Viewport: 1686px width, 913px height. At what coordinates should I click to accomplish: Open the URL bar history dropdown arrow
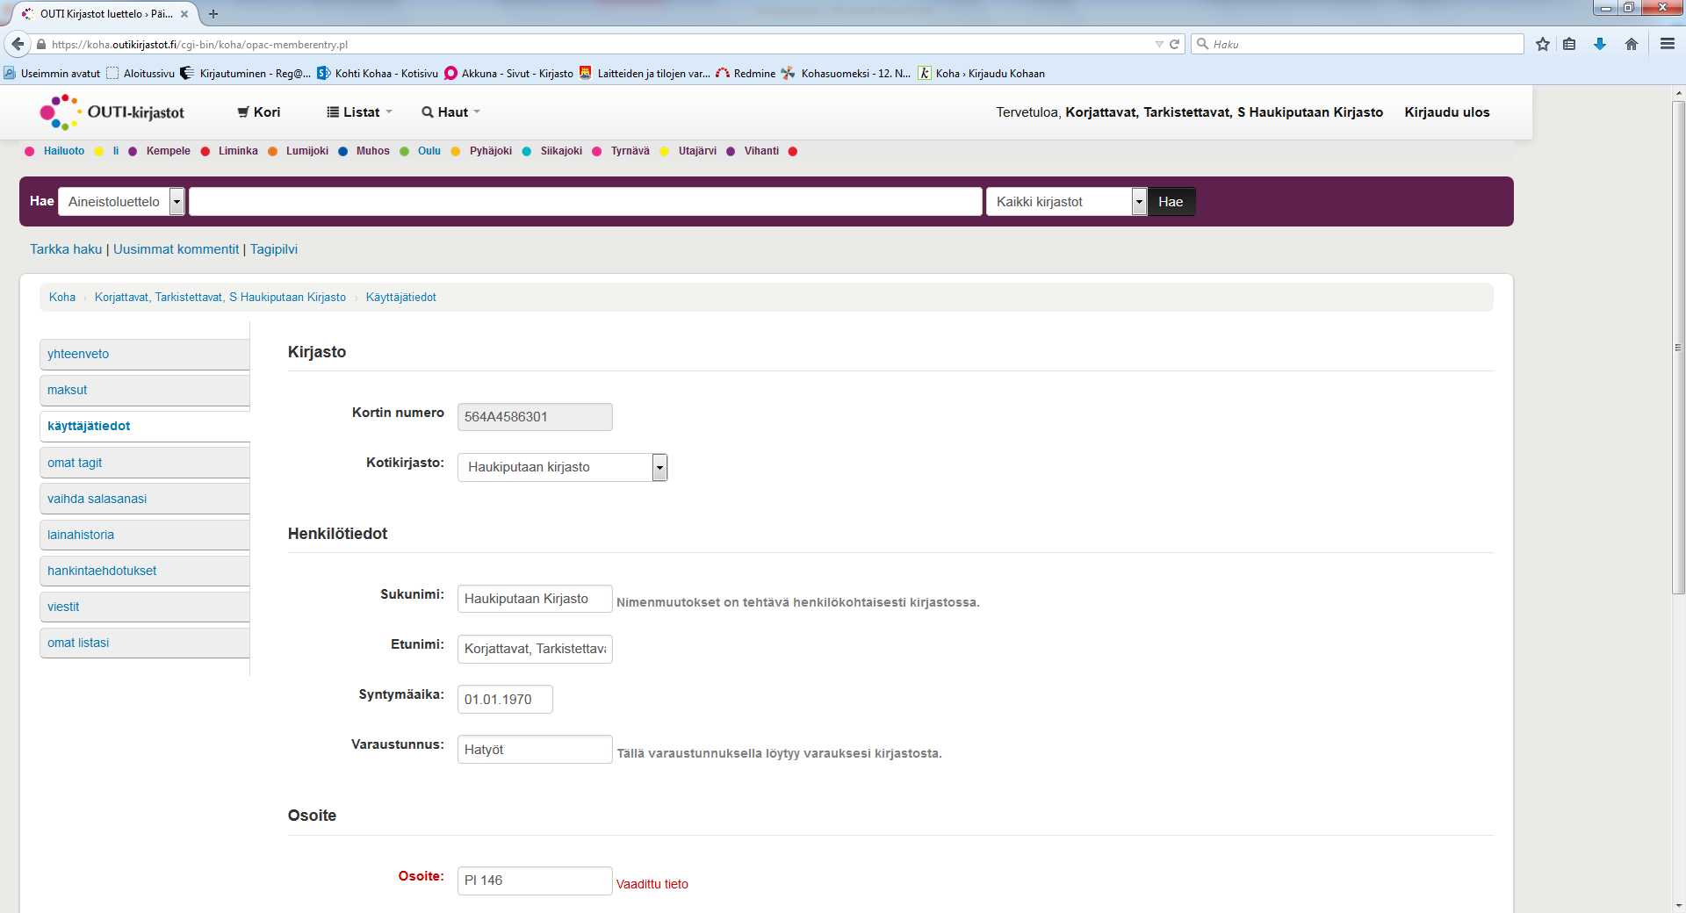click(x=1159, y=44)
